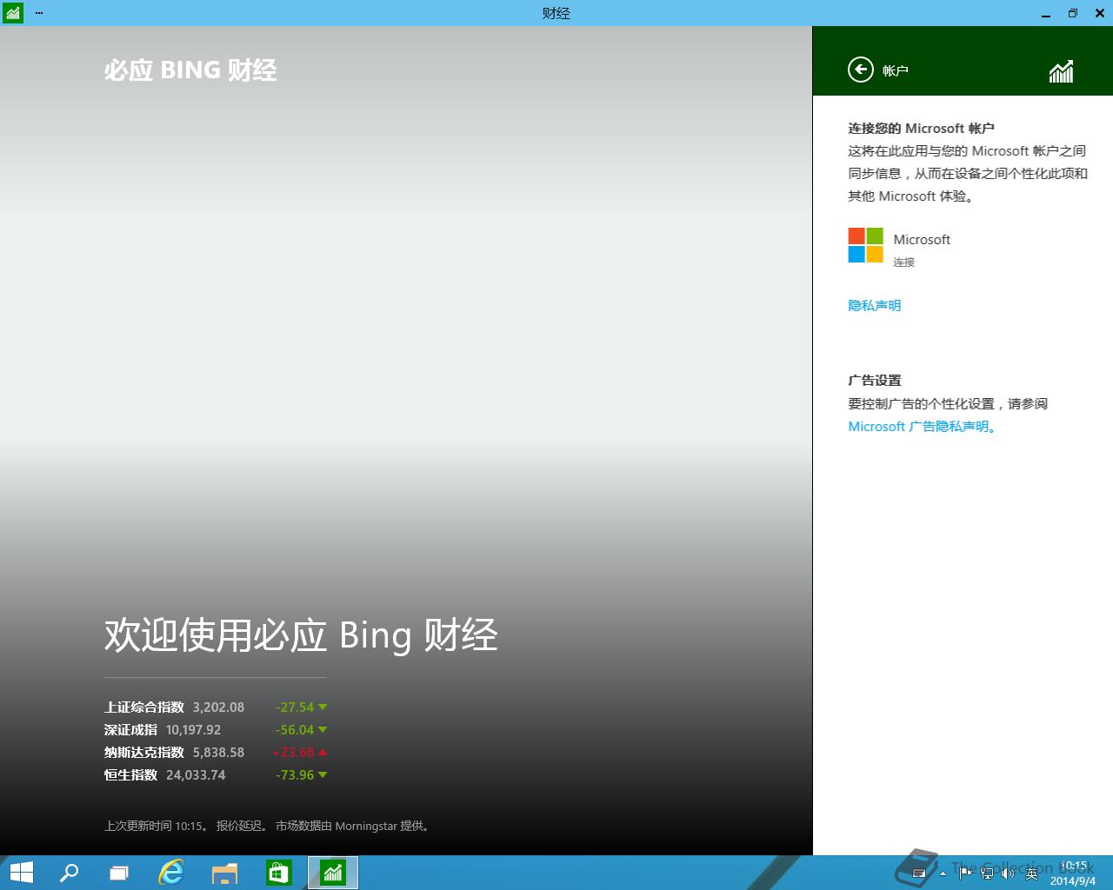Open the network tray icon
Viewport: 1113px width, 890px height.
click(987, 873)
